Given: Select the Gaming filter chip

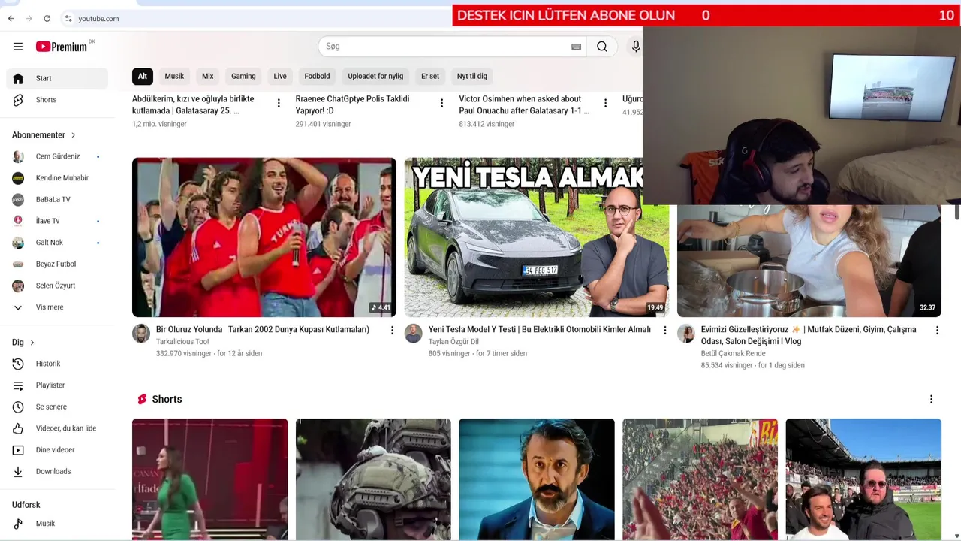Looking at the screenshot, I should [x=243, y=76].
